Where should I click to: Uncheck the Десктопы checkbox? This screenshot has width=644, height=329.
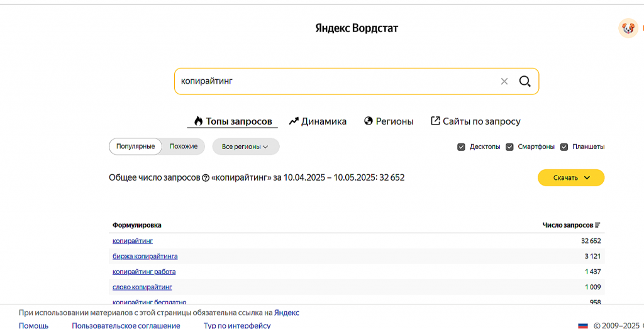(x=462, y=147)
